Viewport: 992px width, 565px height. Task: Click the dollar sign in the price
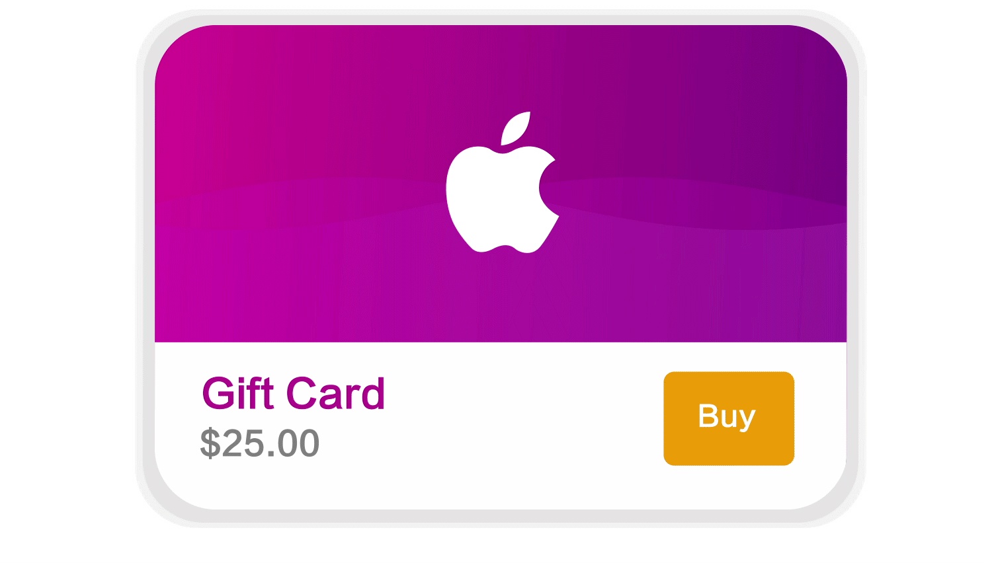pyautogui.click(x=210, y=443)
